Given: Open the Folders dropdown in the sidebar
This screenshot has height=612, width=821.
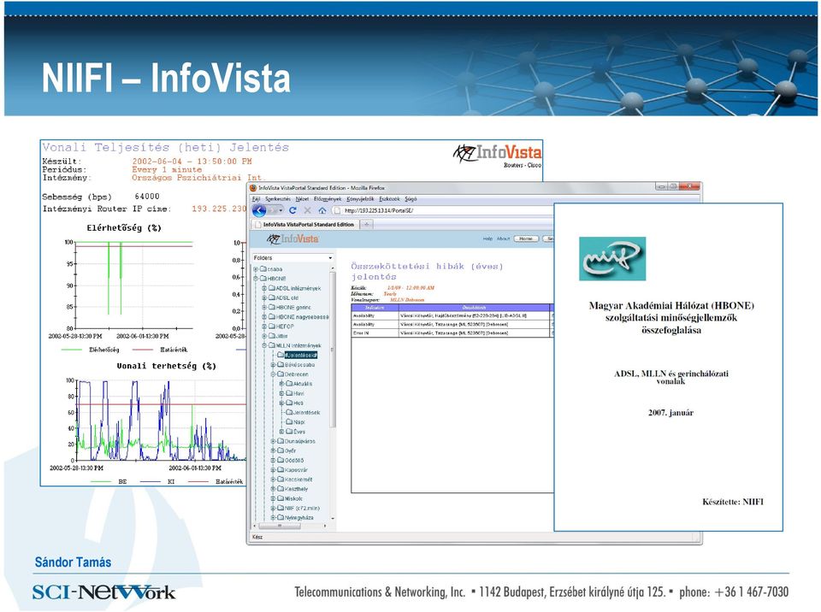Looking at the screenshot, I should [292, 257].
